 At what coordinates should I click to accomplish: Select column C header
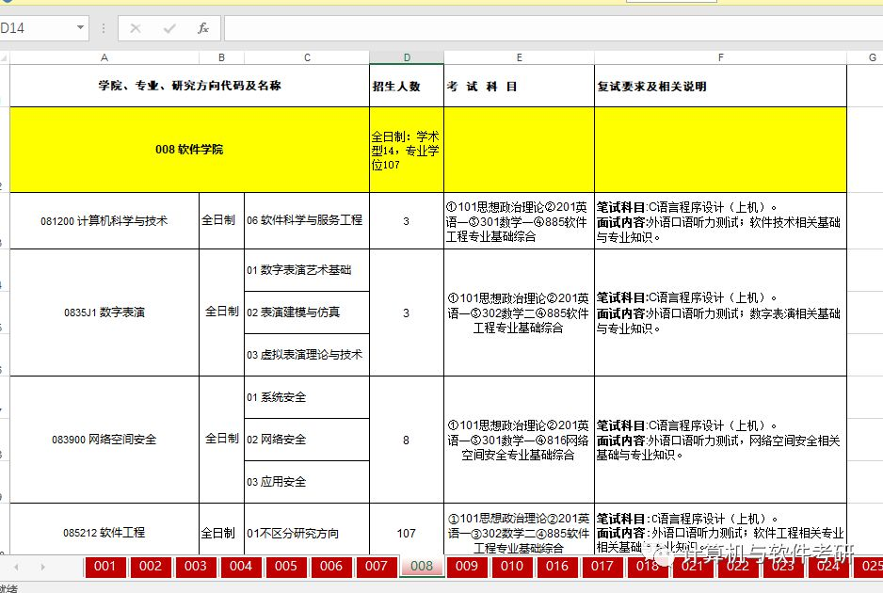(307, 57)
